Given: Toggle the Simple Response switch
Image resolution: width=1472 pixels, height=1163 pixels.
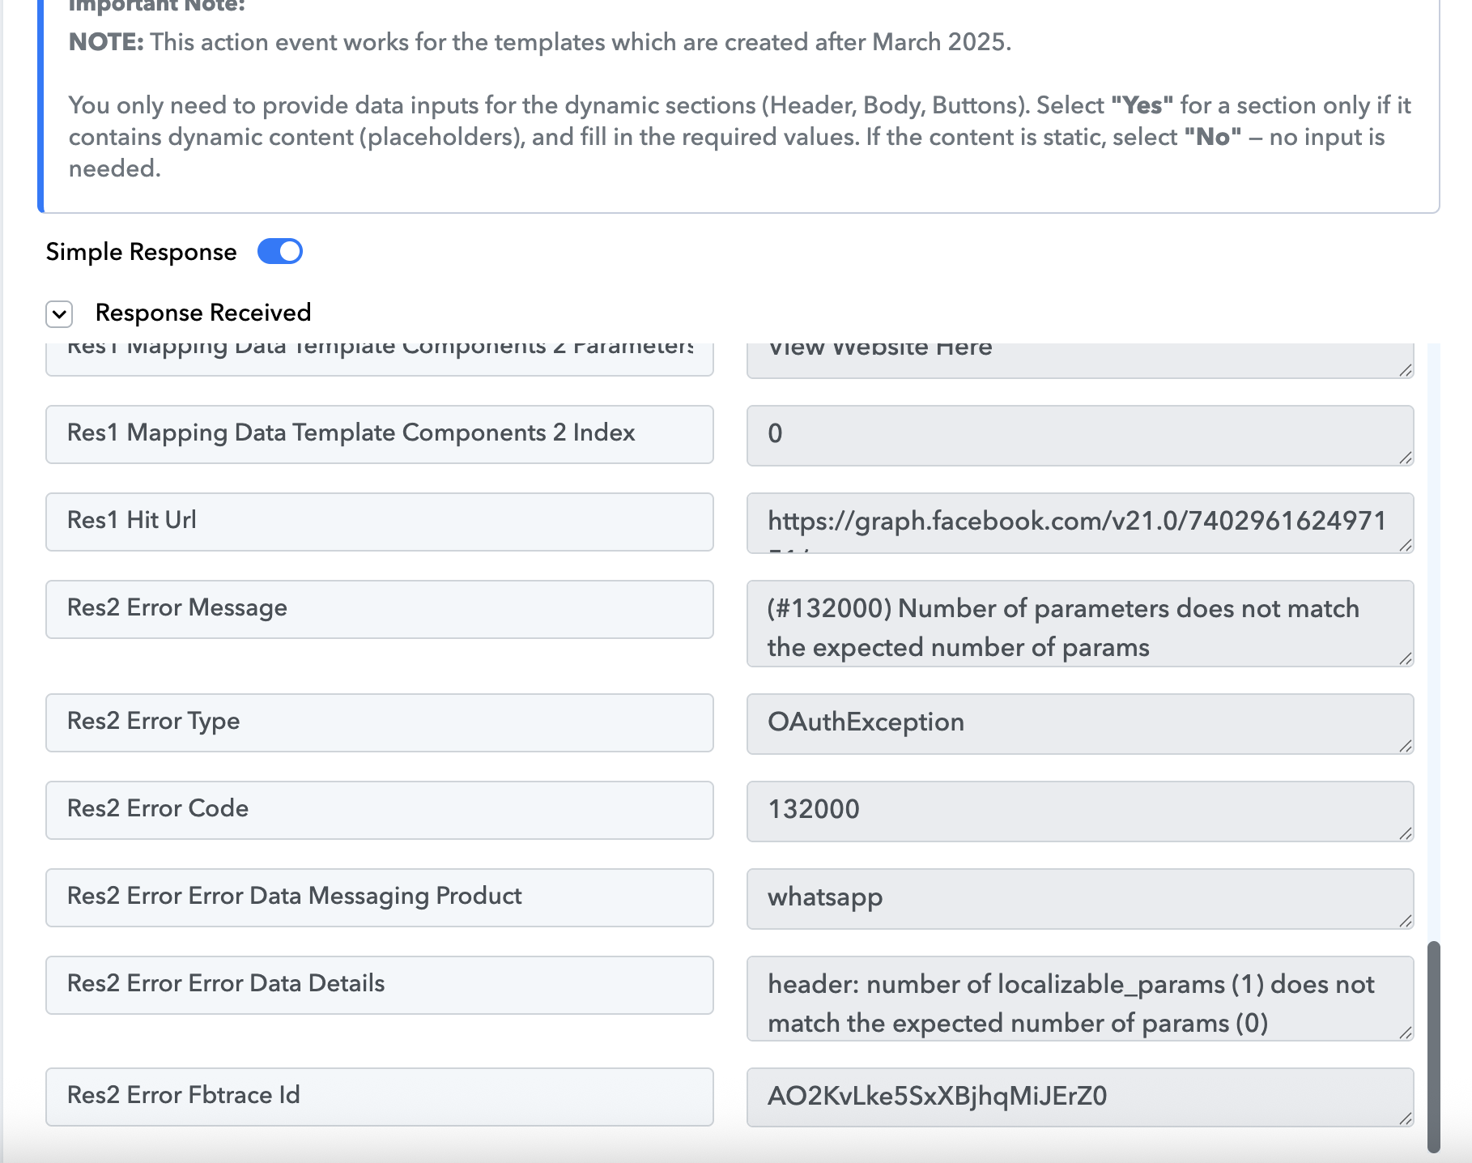Looking at the screenshot, I should point(280,251).
